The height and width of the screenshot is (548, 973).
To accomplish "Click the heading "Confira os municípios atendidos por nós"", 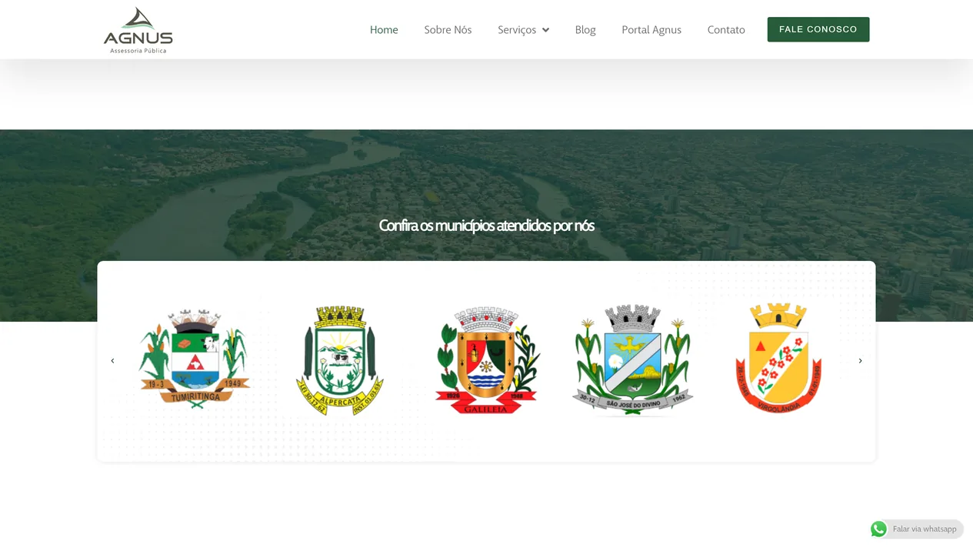I will click(x=486, y=226).
